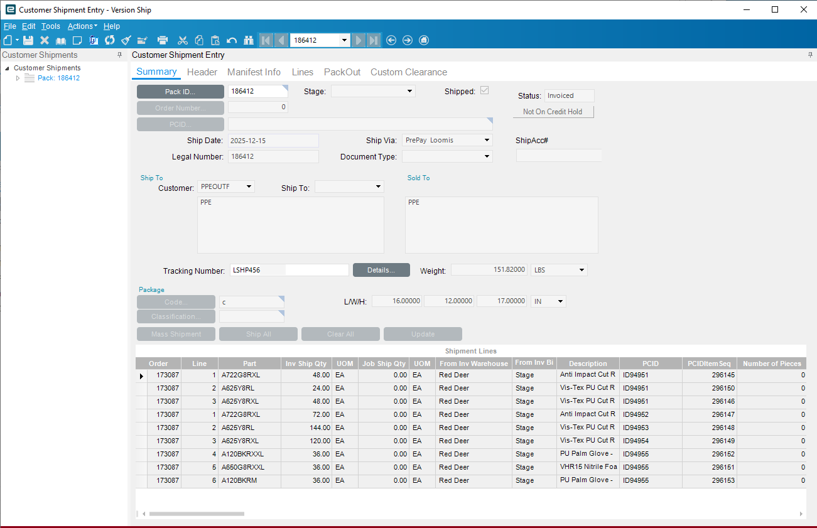This screenshot has height=528, width=817.
Task: Switch to the Manifest Info tab
Action: [254, 72]
